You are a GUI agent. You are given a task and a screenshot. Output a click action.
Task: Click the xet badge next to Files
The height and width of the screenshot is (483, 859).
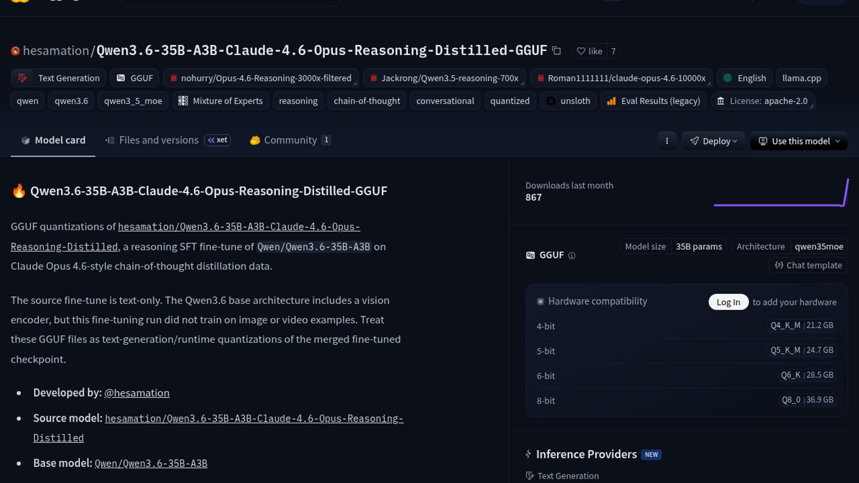point(217,140)
